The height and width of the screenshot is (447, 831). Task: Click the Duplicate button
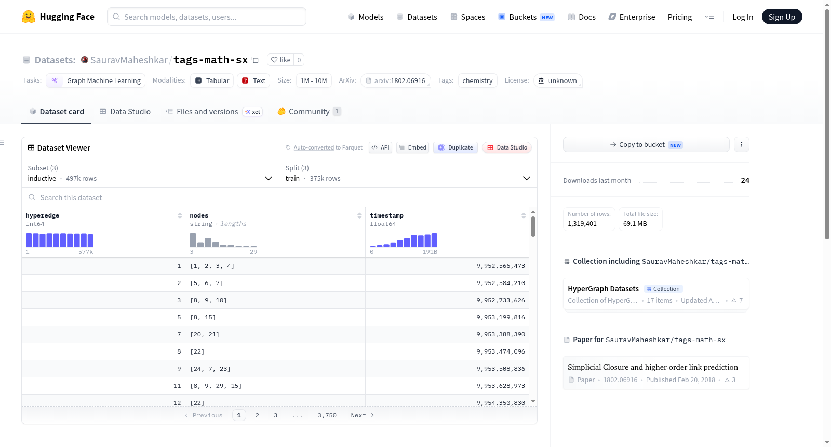[455, 147]
